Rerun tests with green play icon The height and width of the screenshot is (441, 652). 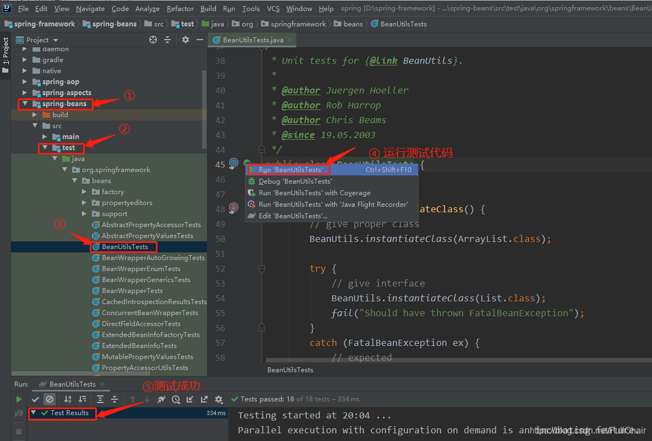[x=19, y=399]
